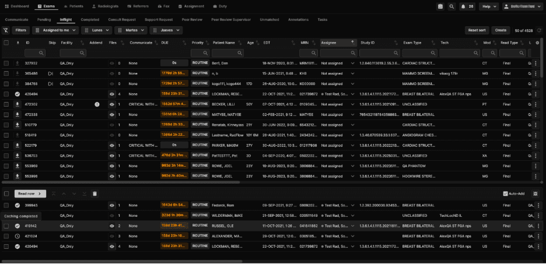Toggle the Auto-Add checkbox

506,193
